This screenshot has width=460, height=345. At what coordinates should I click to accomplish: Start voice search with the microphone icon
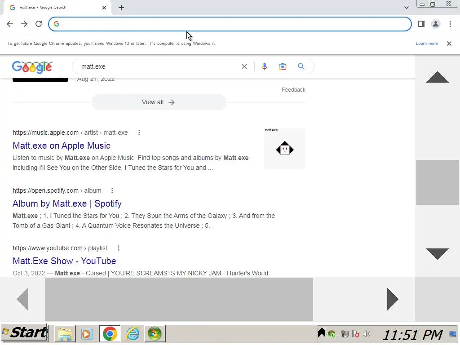264,66
